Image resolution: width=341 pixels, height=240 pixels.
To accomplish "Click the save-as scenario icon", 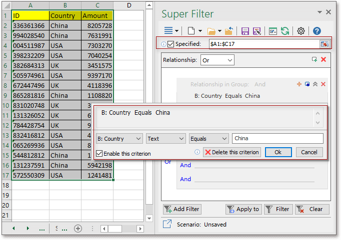I will (256, 31).
